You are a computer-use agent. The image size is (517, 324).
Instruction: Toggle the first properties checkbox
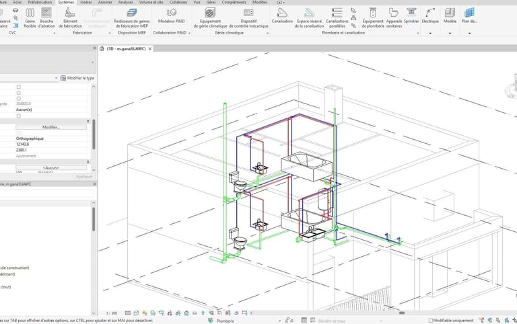pyautogui.click(x=18, y=87)
